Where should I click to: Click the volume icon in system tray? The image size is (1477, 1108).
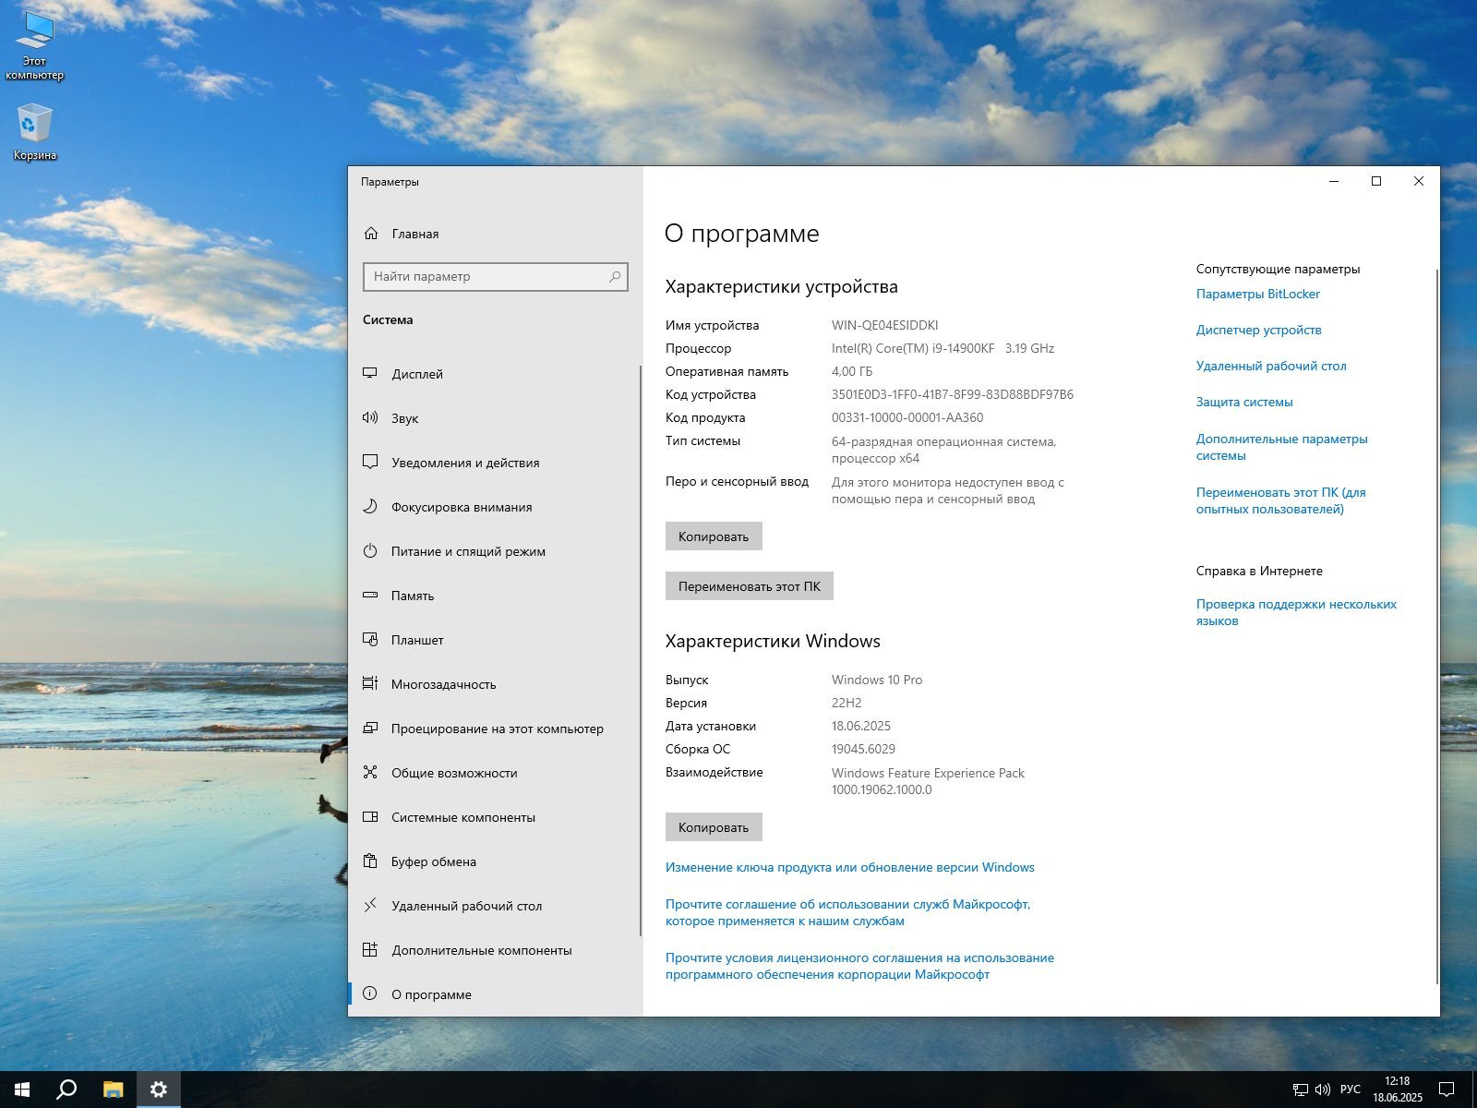point(1322,1090)
